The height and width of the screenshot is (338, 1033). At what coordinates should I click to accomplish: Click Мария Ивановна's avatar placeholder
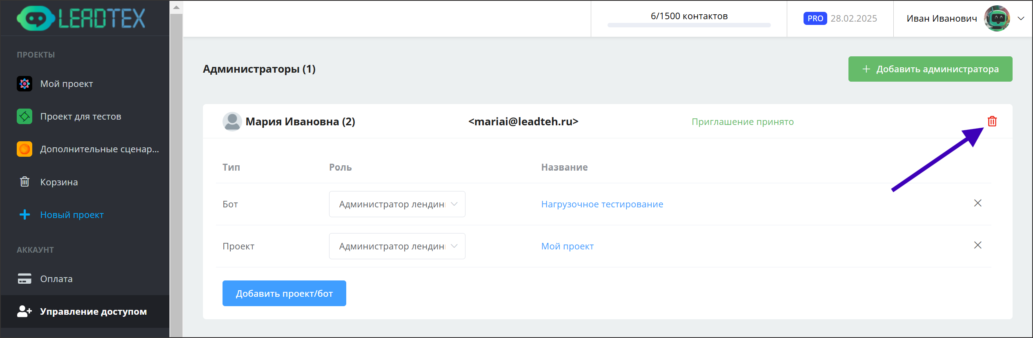232,122
